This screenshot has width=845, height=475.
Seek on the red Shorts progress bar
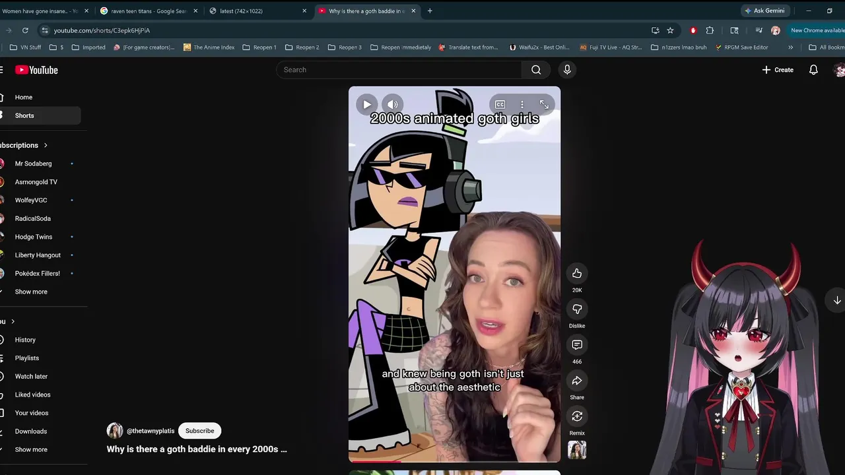pyautogui.click(x=454, y=461)
